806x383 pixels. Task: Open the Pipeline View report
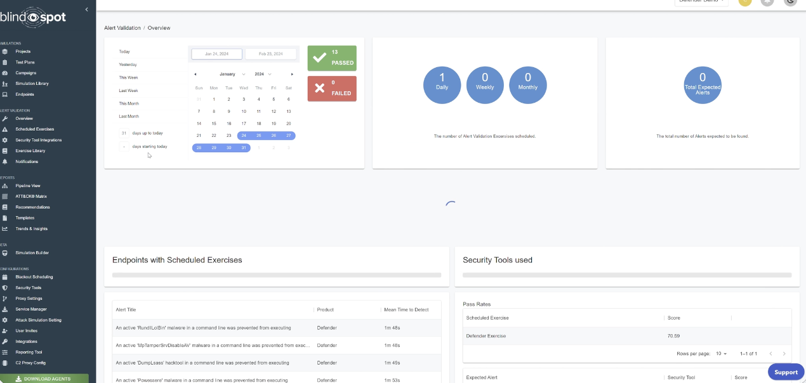(x=28, y=186)
